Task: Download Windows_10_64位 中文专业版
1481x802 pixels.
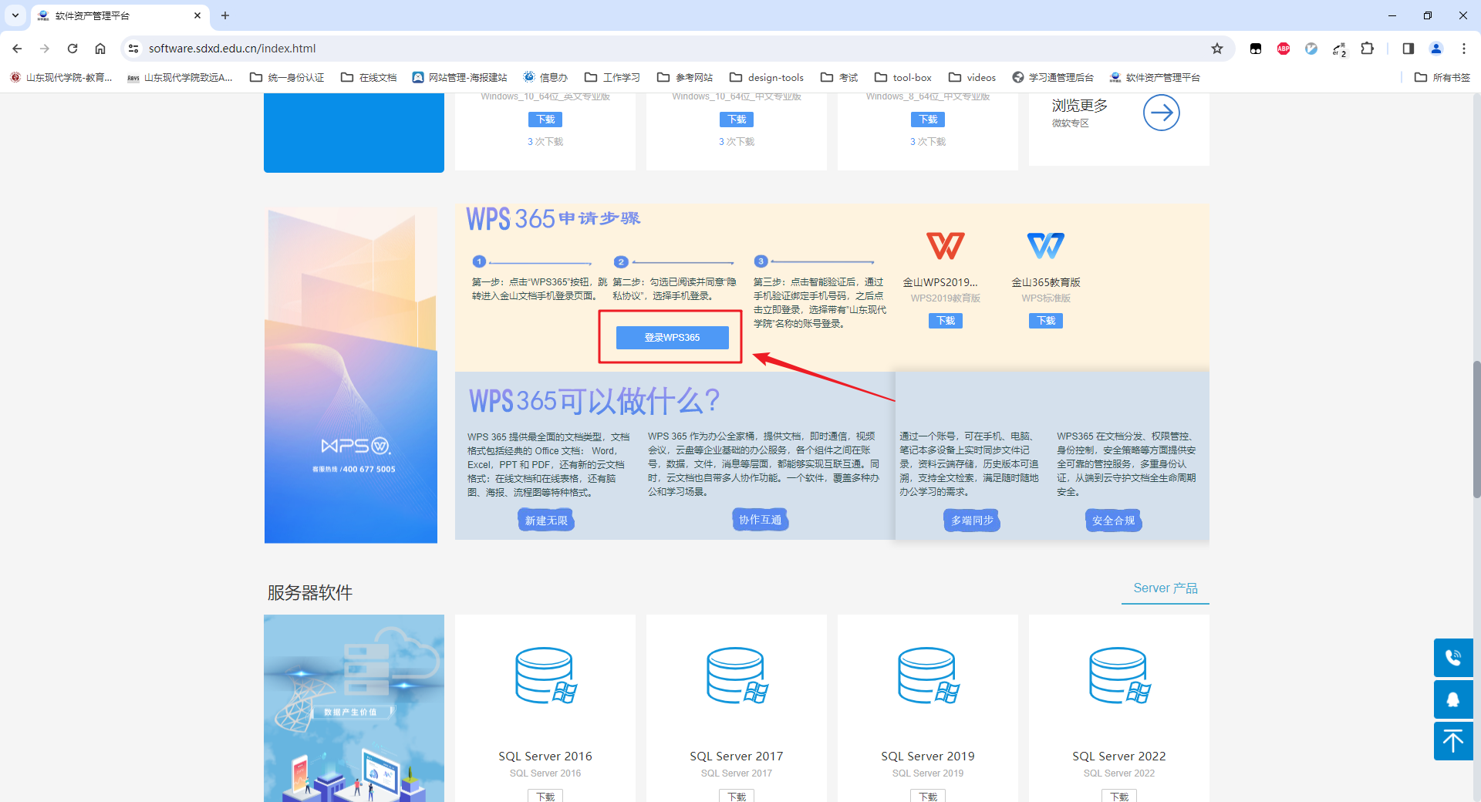Action: pos(737,120)
